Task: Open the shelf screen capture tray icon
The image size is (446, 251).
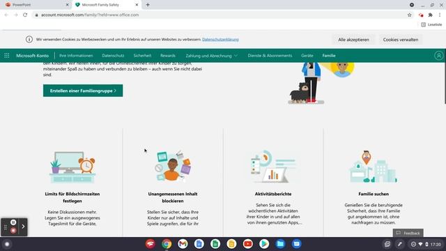Action: coord(387,244)
